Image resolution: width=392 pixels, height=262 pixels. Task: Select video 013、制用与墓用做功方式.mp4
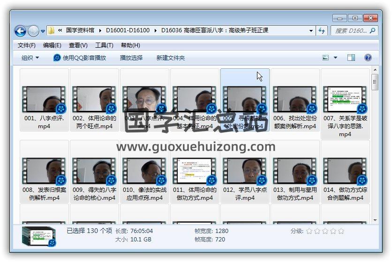point(295,171)
